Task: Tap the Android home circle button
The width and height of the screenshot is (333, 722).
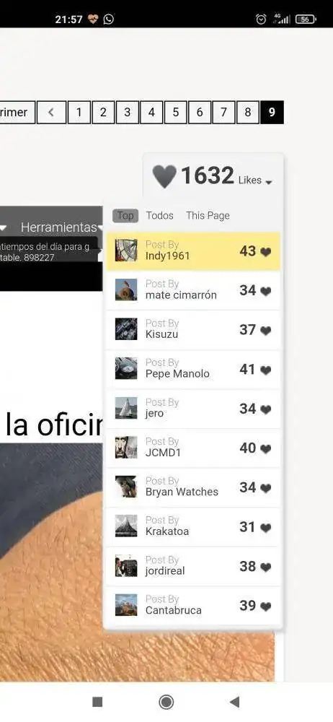Action: point(166,702)
